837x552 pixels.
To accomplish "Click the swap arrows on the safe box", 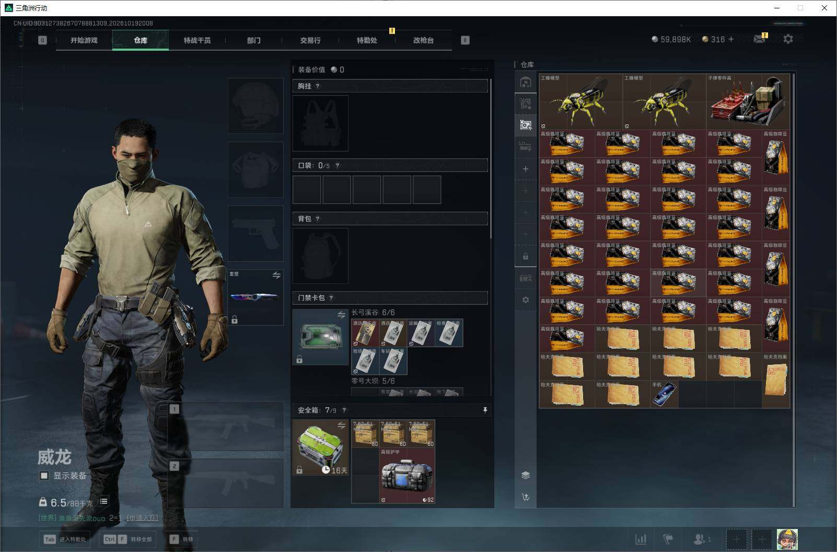I will coord(341,425).
